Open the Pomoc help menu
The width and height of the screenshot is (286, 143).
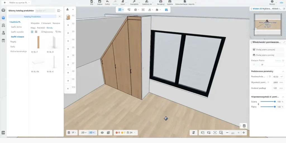click(272, 3)
